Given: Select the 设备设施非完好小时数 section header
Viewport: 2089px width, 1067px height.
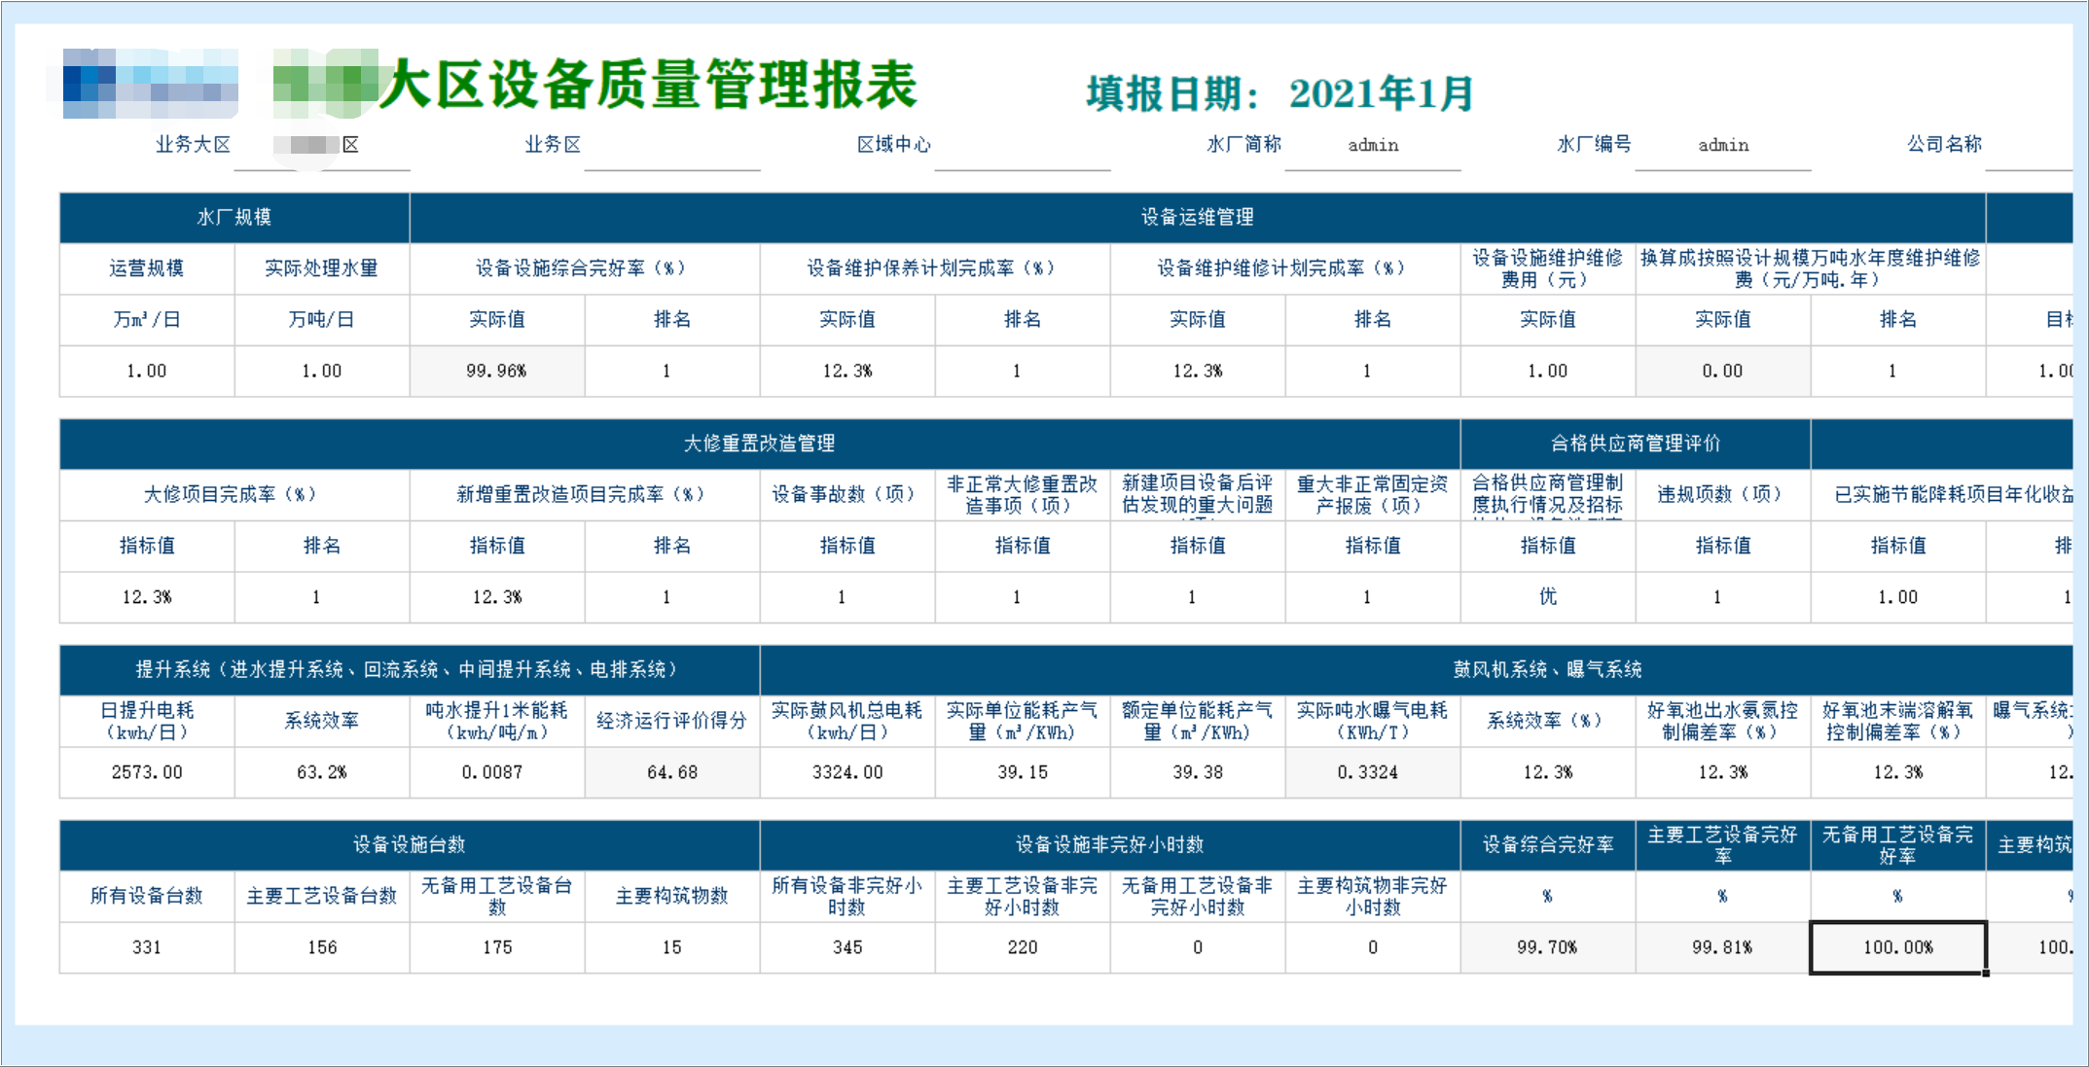Looking at the screenshot, I should [x=1110, y=845].
